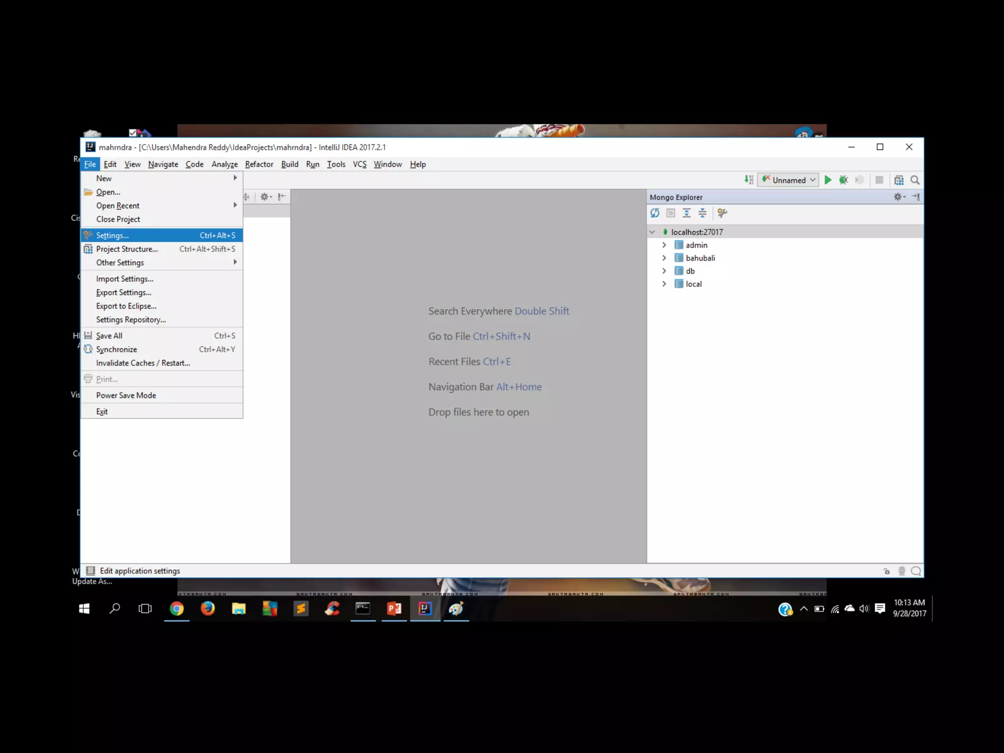This screenshot has width=1004, height=753.
Task: Click the Make Project build icon
Action: [x=749, y=180]
